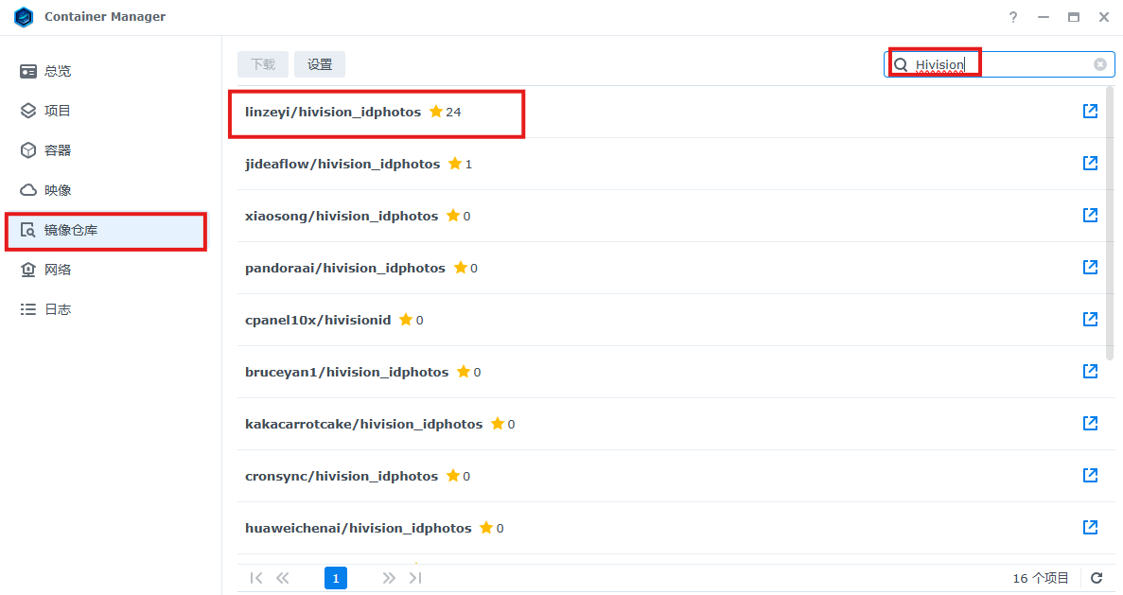Click the 下载 download button

pos(263,64)
